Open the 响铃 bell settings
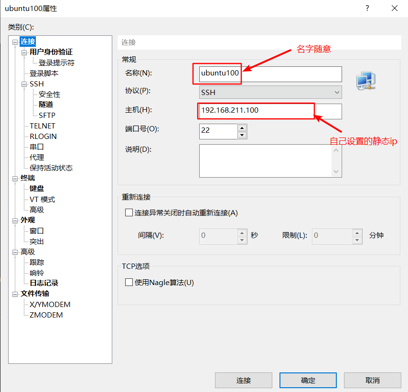Viewport: 408px width, 392px height. (37, 273)
